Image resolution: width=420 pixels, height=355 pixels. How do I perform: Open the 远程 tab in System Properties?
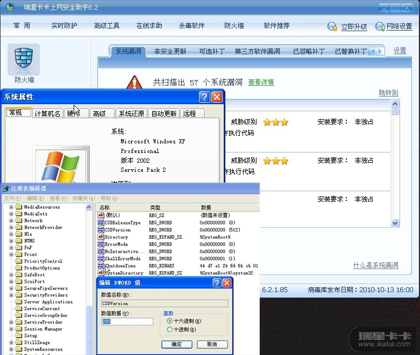(x=192, y=113)
